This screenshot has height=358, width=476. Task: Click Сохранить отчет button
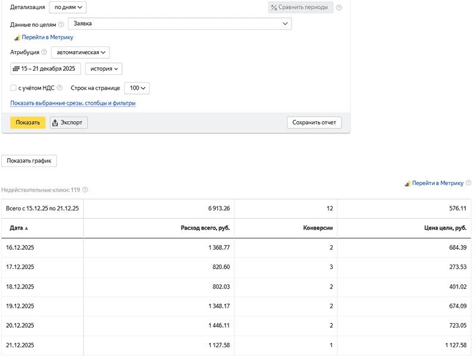[314, 123]
